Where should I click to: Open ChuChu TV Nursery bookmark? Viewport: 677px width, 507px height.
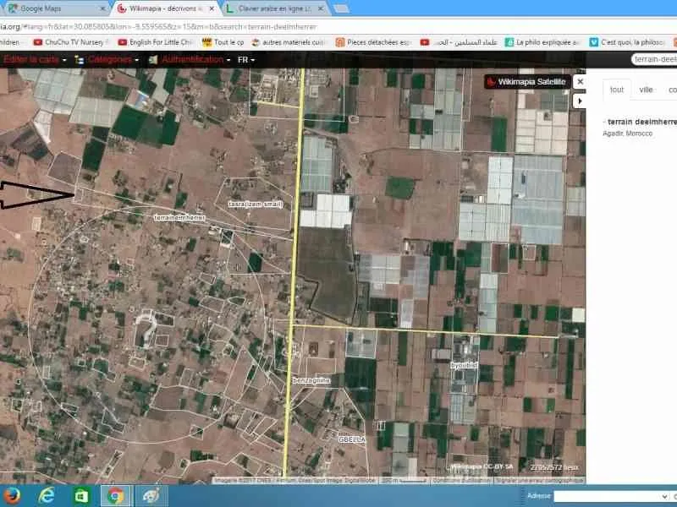click(x=70, y=42)
